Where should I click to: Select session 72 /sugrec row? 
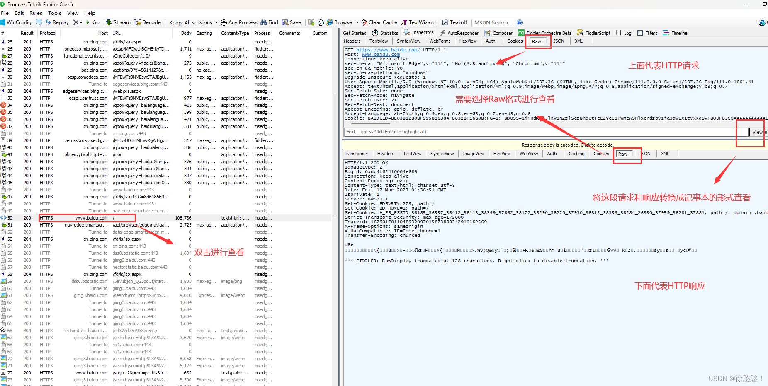(x=166, y=373)
